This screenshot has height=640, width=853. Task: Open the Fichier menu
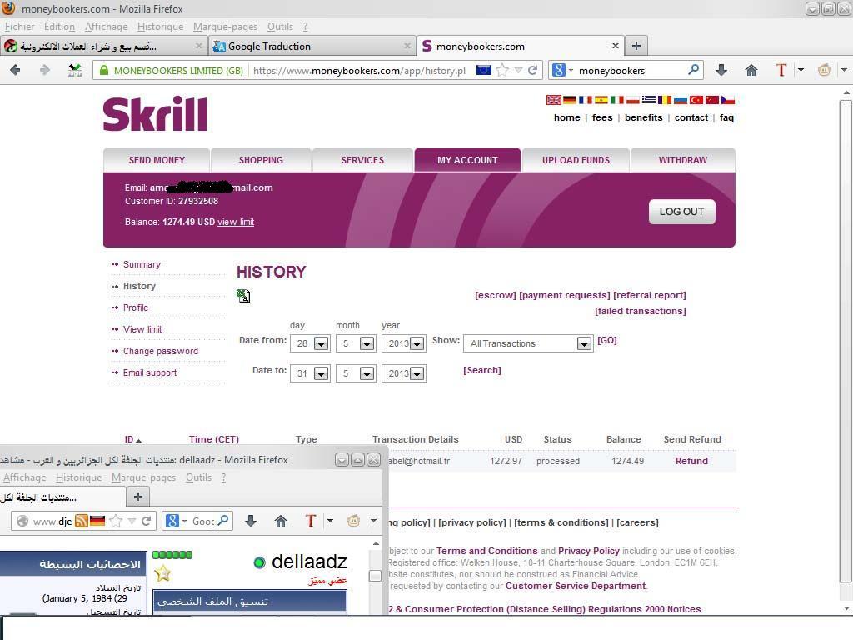pos(20,27)
